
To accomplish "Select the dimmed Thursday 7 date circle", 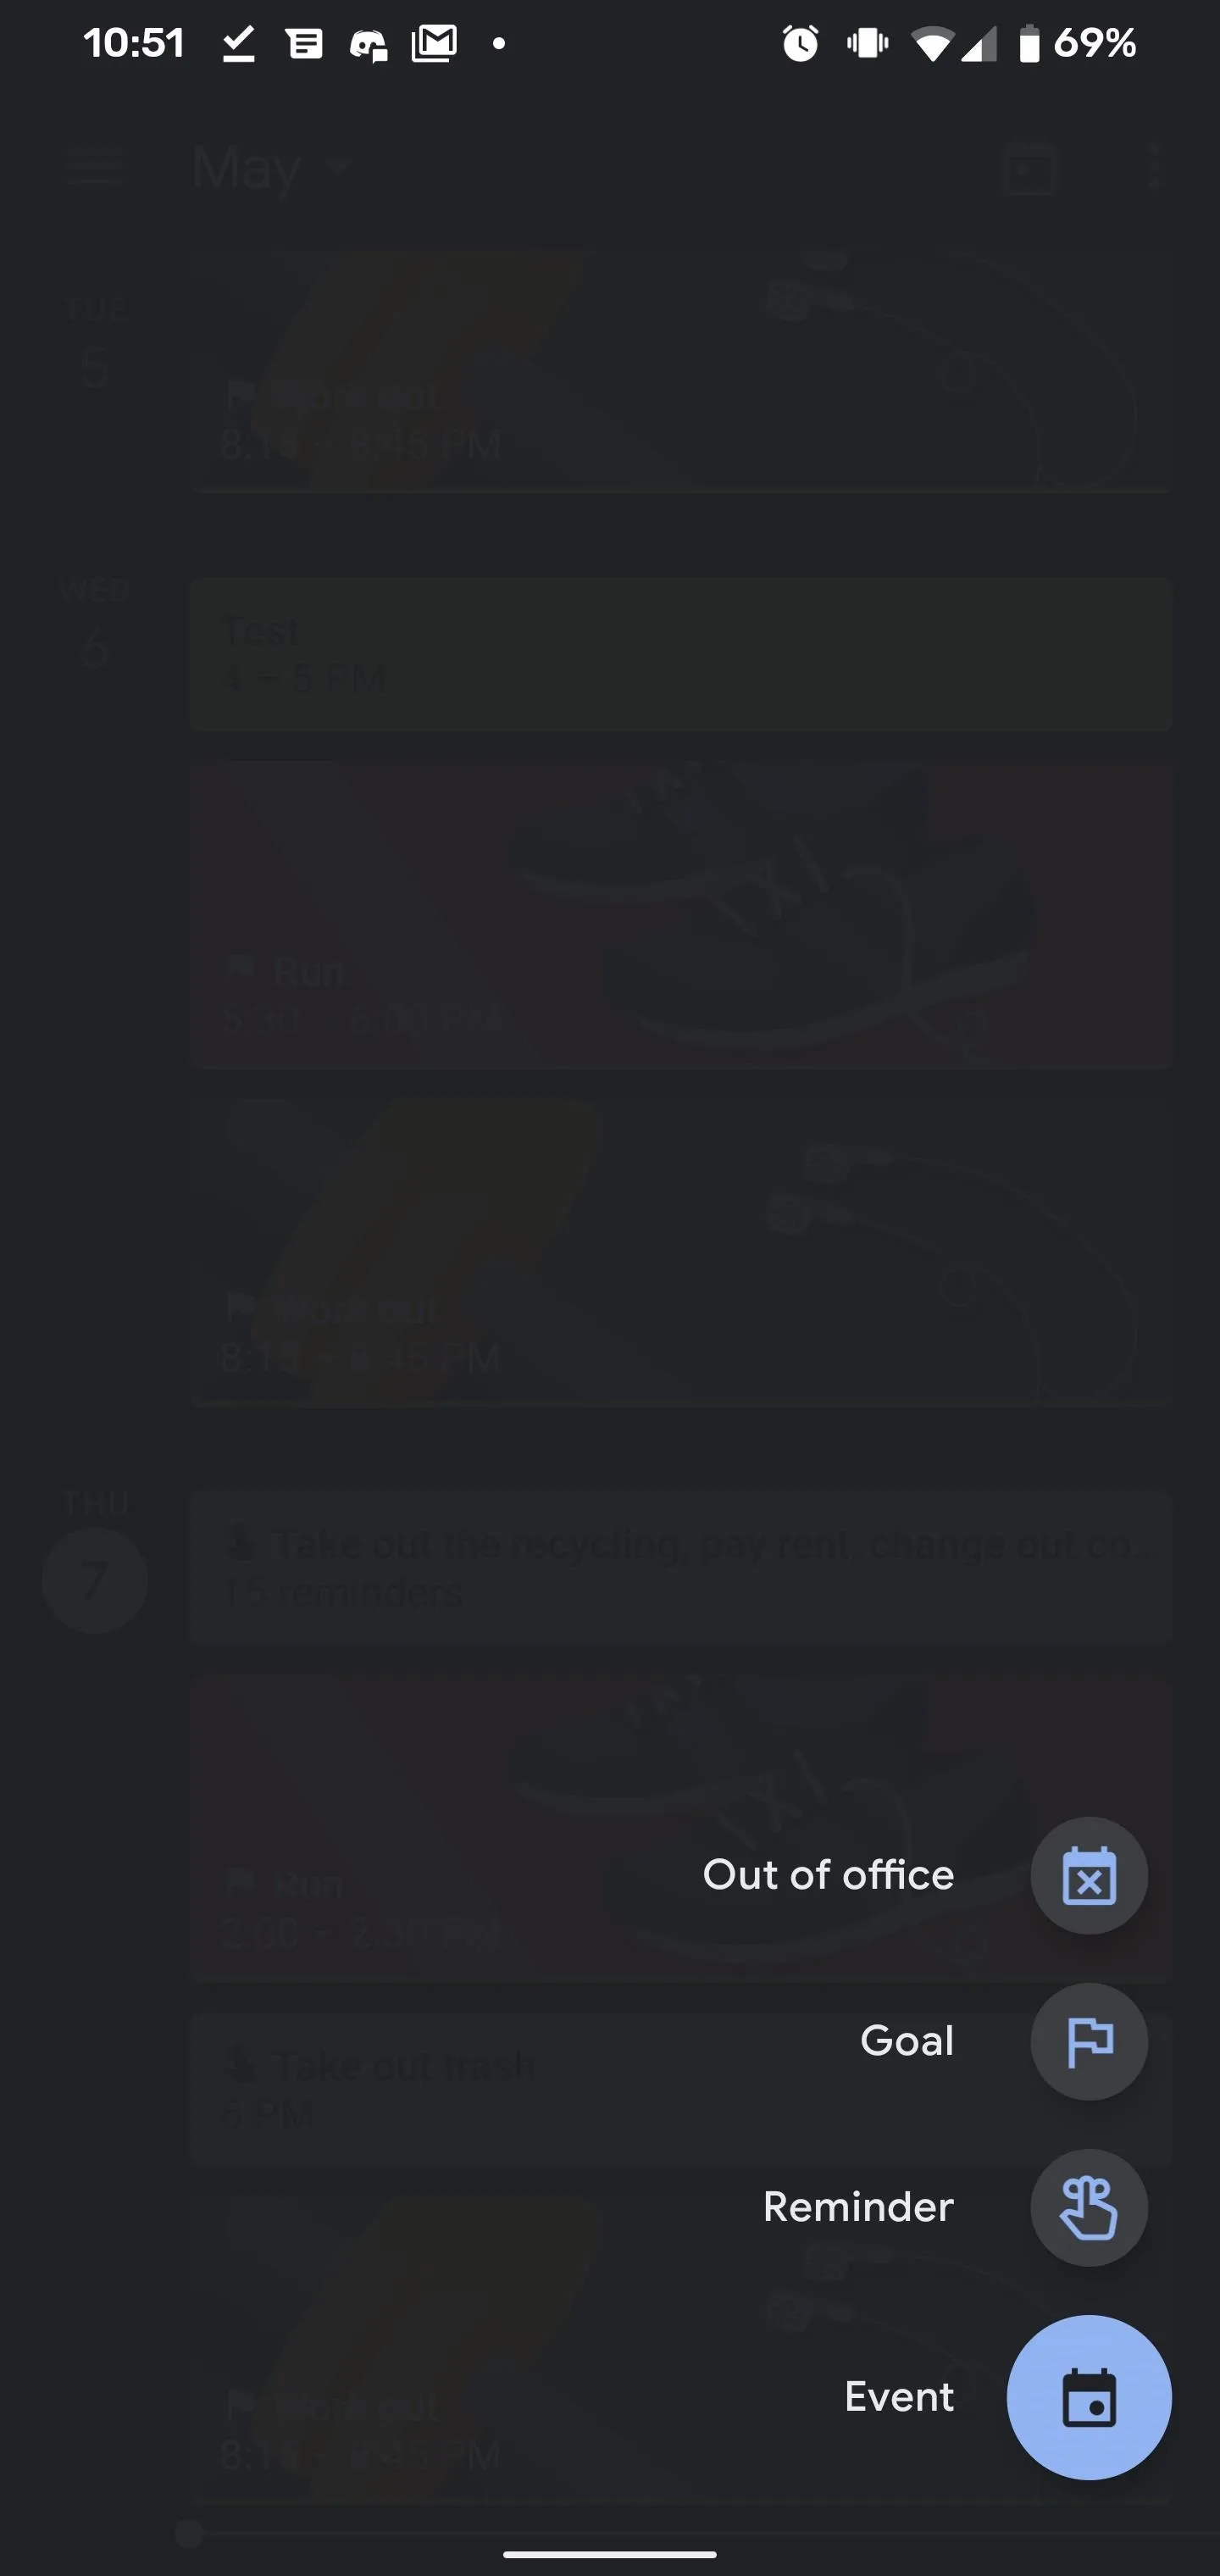I will (95, 1580).
